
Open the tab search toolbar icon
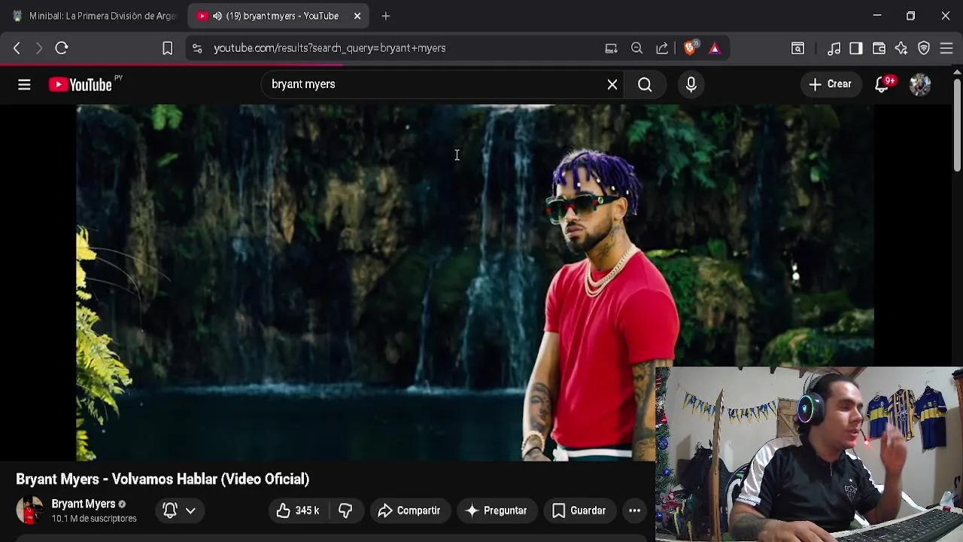(x=797, y=48)
